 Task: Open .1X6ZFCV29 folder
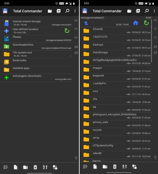pos(116,39)
